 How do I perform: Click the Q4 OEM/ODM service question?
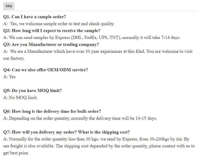point(46,70)
